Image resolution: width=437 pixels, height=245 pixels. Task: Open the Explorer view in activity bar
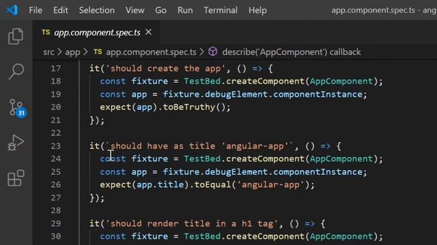[x=16, y=36]
